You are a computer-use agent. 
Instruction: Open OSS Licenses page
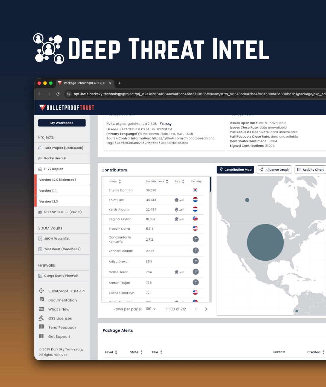55,318
